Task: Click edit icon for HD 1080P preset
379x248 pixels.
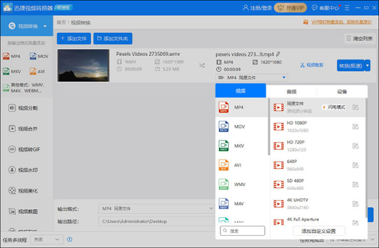Action: click(x=355, y=126)
